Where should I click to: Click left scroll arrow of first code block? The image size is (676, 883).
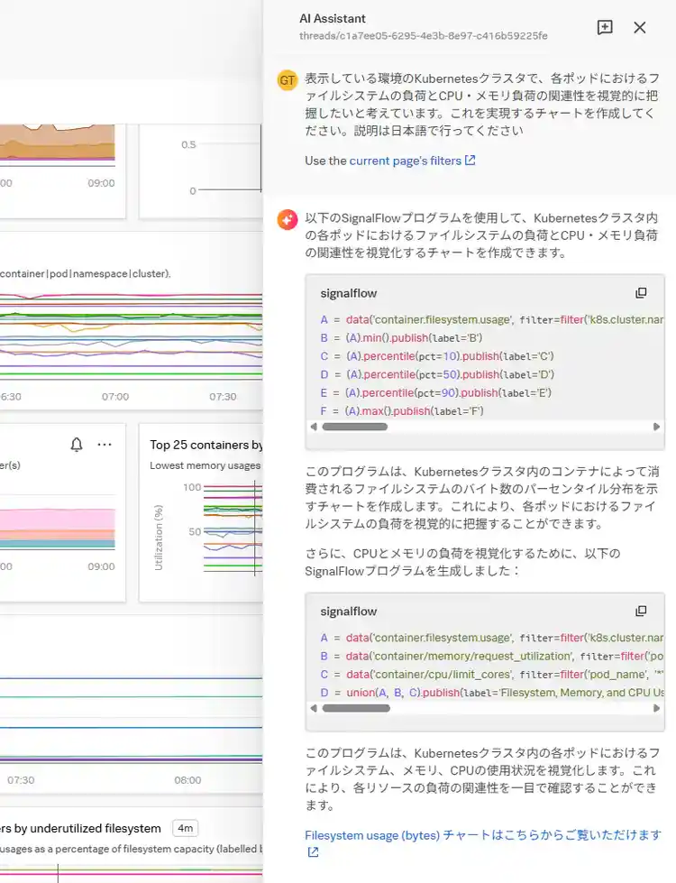[314, 427]
